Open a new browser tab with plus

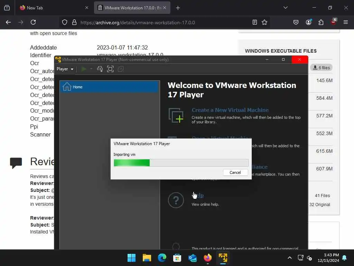point(178,8)
